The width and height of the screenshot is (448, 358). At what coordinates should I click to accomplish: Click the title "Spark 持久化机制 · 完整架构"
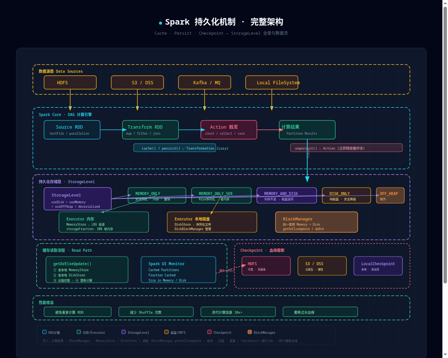point(224,22)
